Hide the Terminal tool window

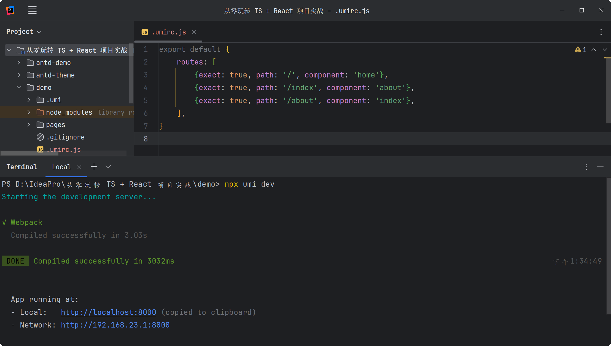pos(600,167)
